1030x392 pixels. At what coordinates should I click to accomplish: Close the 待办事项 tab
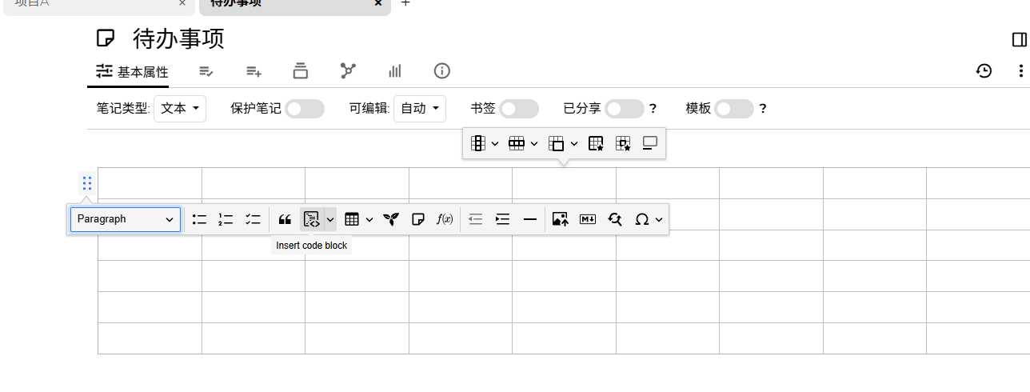tap(378, 3)
